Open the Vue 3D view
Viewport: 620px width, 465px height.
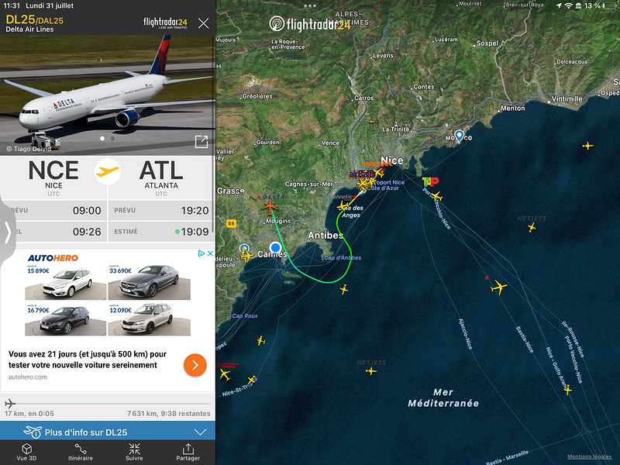click(26, 452)
